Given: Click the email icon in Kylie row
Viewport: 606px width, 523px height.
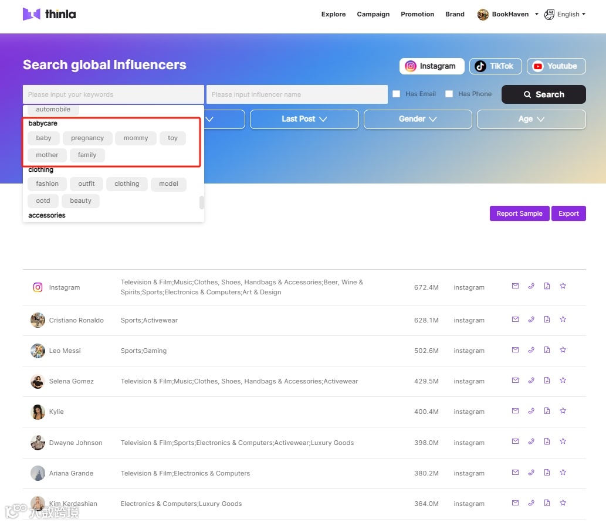Looking at the screenshot, I should pyautogui.click(x=515, y=411).
